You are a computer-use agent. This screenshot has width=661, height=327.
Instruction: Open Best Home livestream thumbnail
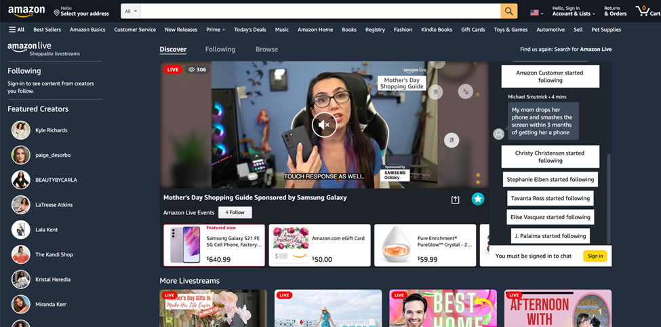tap(443, 308)
